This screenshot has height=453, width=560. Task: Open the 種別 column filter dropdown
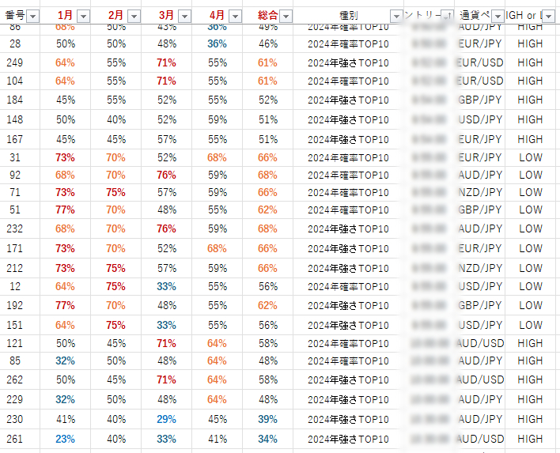pos(396,16)
